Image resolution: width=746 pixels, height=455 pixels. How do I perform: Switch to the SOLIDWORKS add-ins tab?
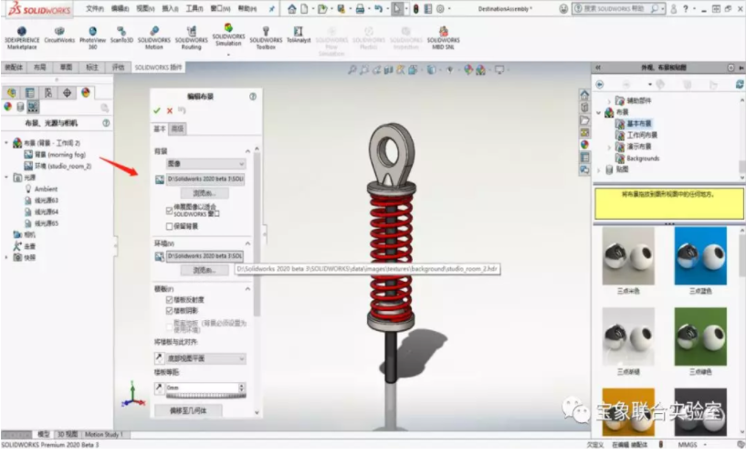pos(159,67)
